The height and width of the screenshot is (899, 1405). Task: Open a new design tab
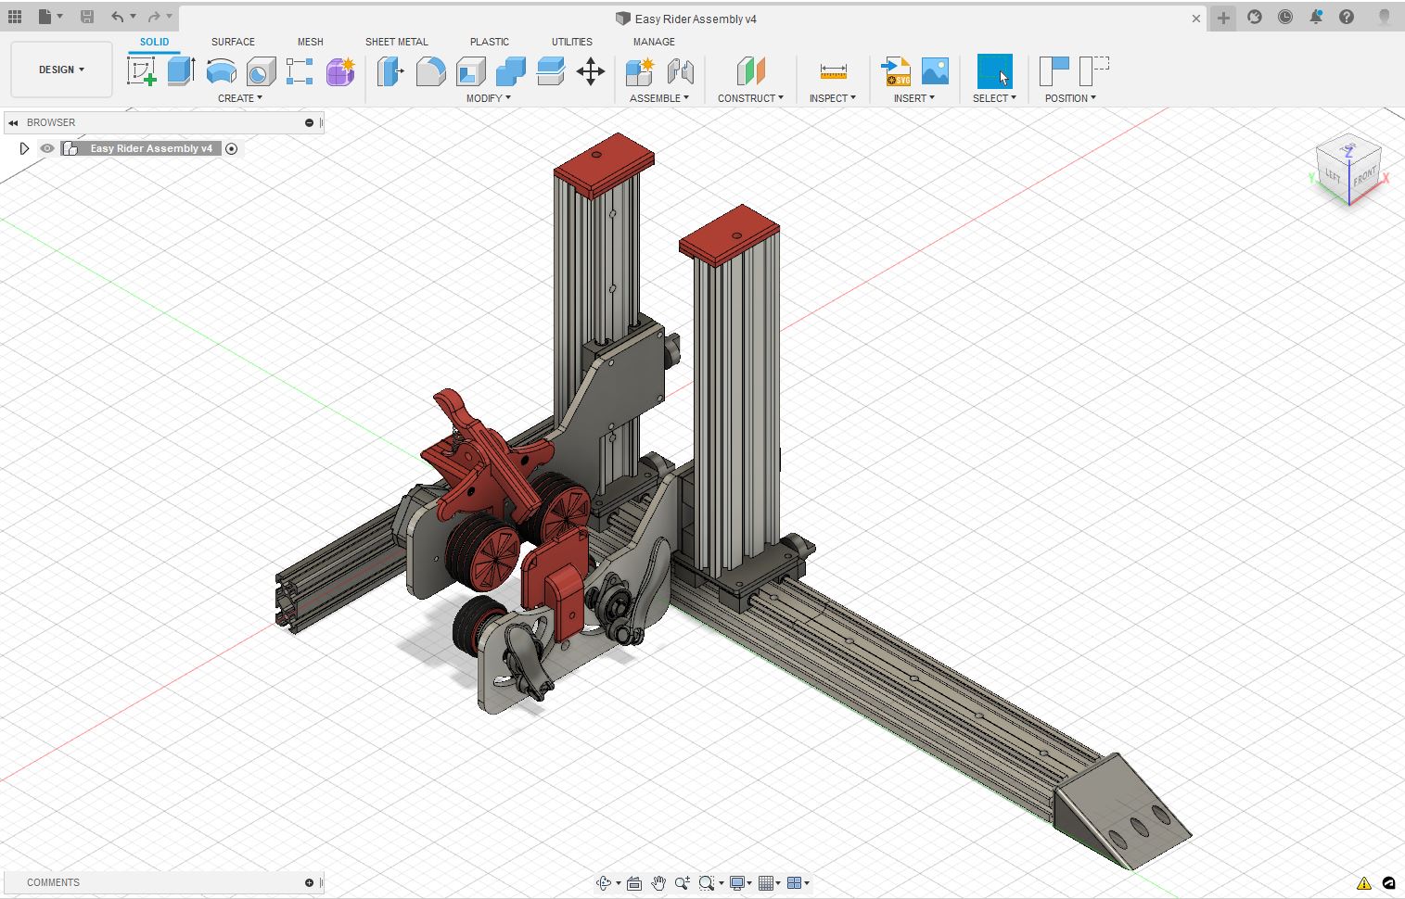[x=1223, y=18]
